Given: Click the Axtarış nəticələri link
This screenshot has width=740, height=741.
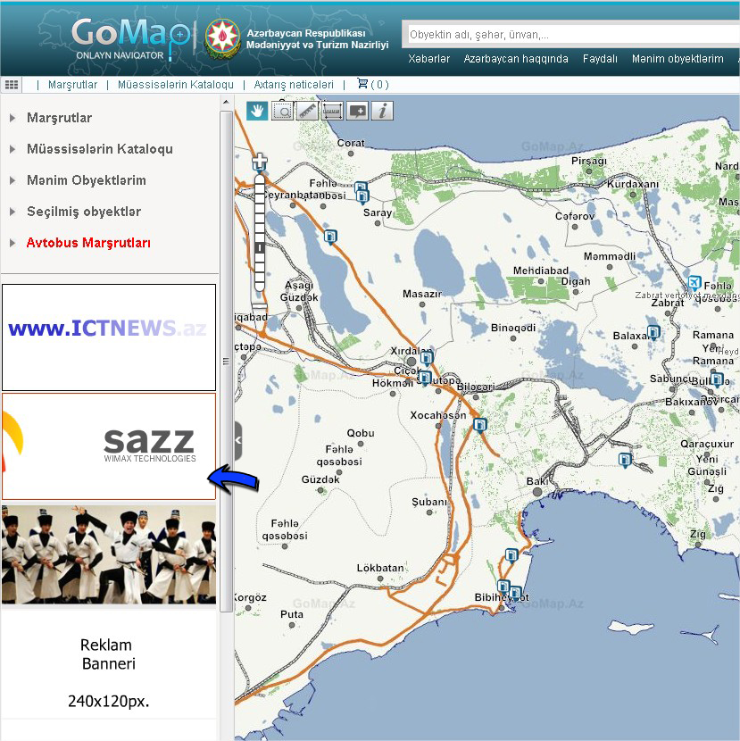Looking at the screenshot, I should pos(294,85).
